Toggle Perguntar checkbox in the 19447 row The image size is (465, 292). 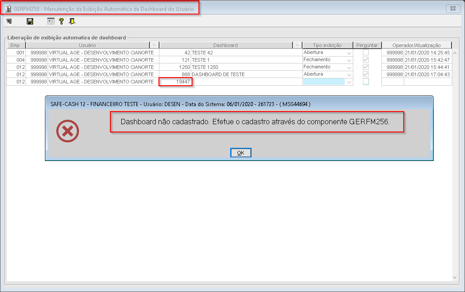coord(366,82)
